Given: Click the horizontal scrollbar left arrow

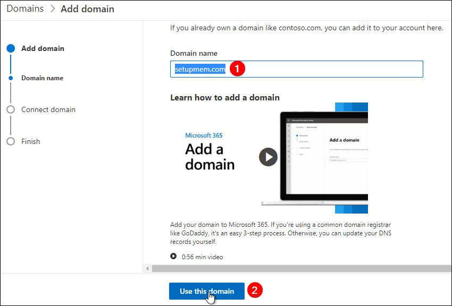Looking at the screenshot, I should tap(147, 269).
